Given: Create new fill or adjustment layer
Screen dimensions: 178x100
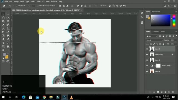Looking at the screenshot, I should point(162,92).
